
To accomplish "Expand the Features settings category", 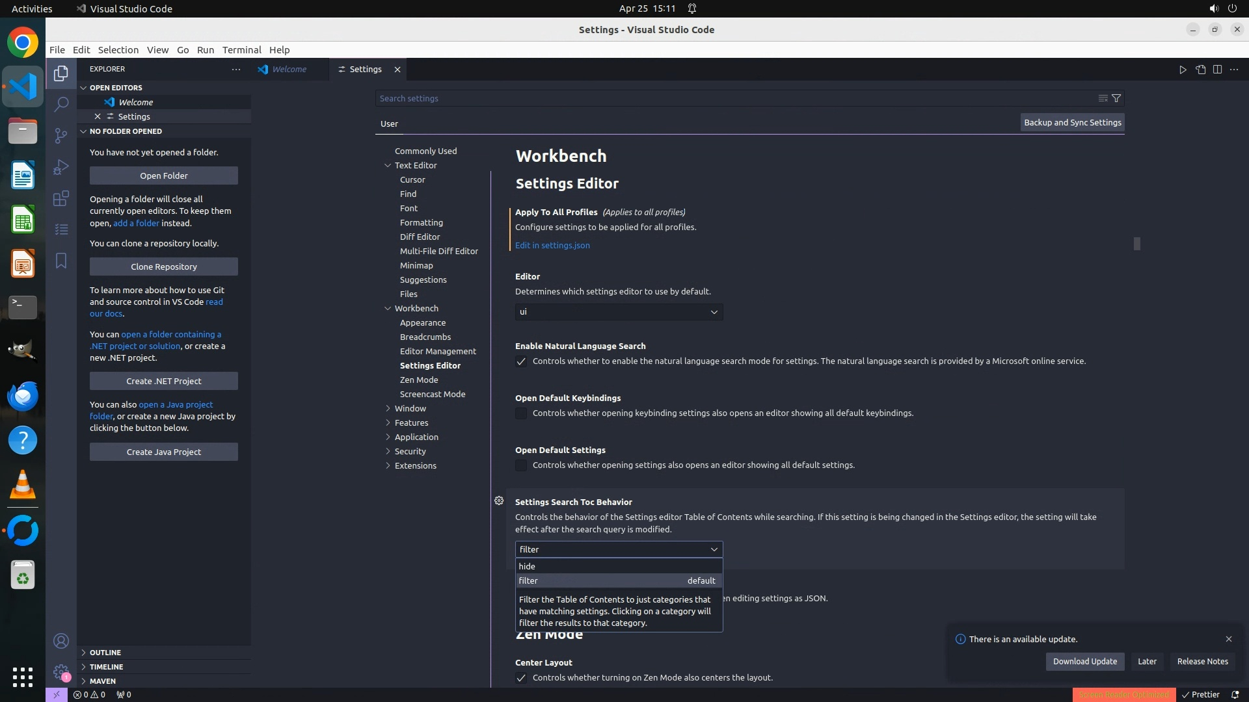I will pyautogui.click(x=411, y=422).
